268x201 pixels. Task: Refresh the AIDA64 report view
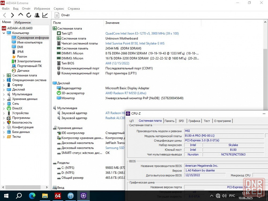tap(29, 15)
